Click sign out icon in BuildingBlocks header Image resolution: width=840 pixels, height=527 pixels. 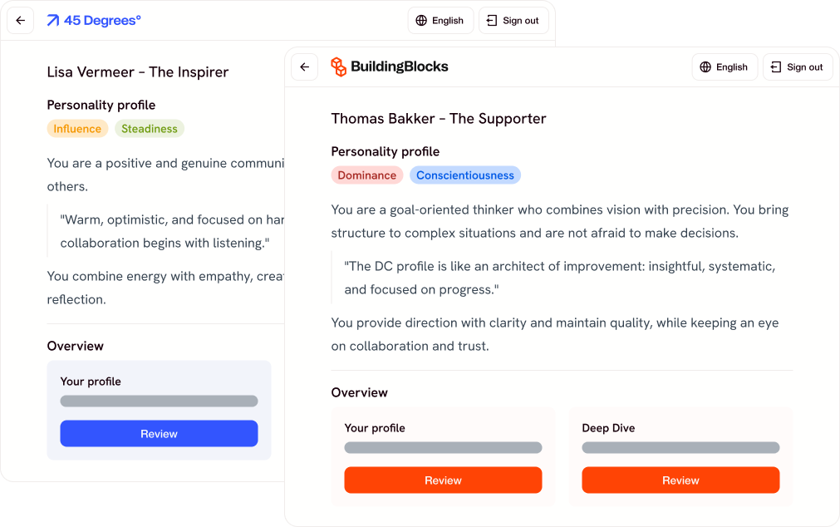pos(776,67)
